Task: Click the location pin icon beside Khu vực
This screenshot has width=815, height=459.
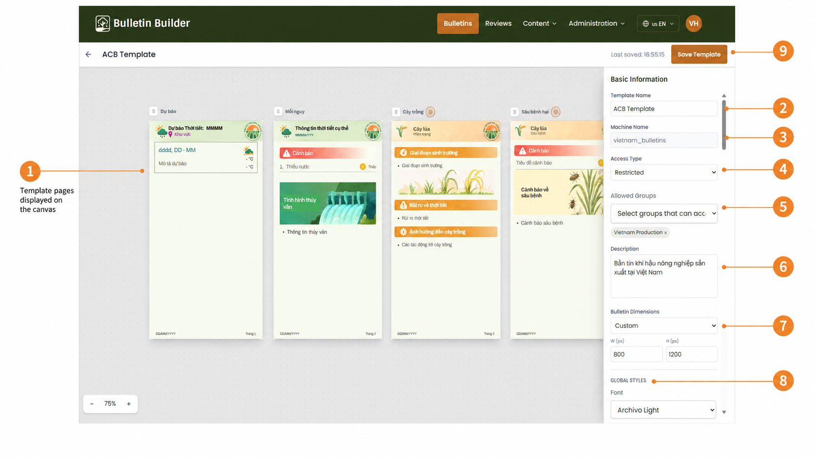Action: coord(171,134)
